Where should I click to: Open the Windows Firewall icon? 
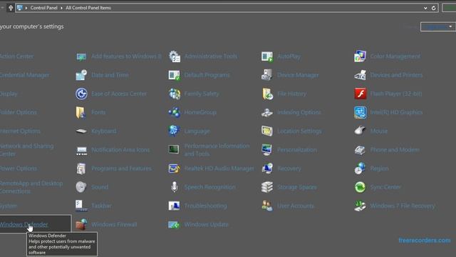tap(81, 224)
